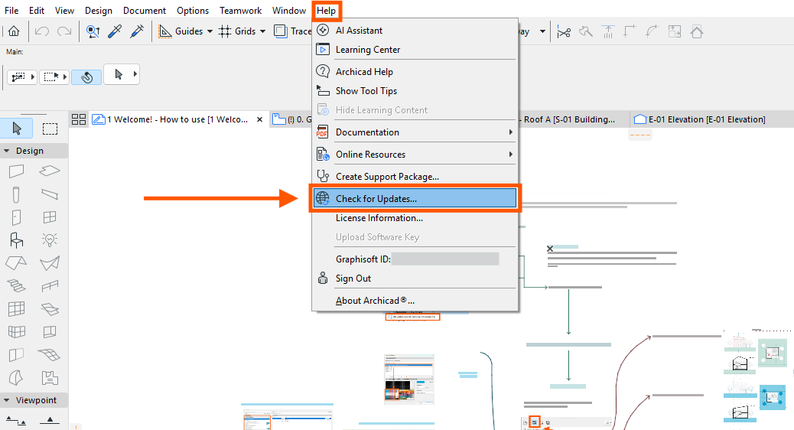Select the Wall tool
Screen dimensions: 794x430
tap(17, 171)
